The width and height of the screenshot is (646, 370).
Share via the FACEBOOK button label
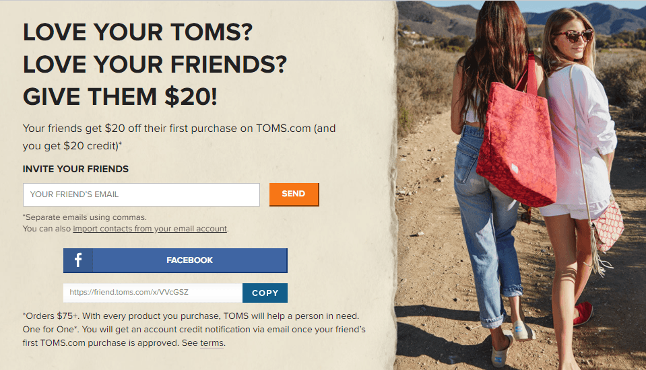pyautogui.click(x=189, y=260)
